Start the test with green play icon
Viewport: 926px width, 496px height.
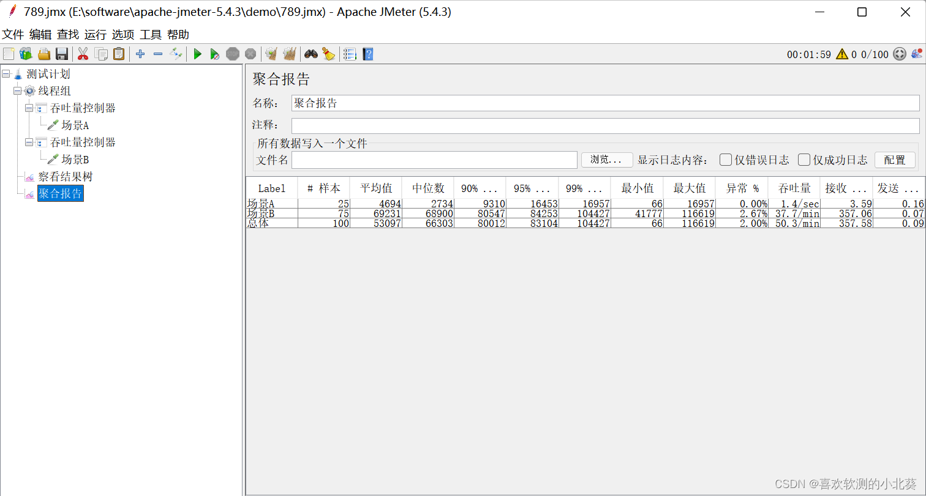pyautogui.click(x=197, y=54)
